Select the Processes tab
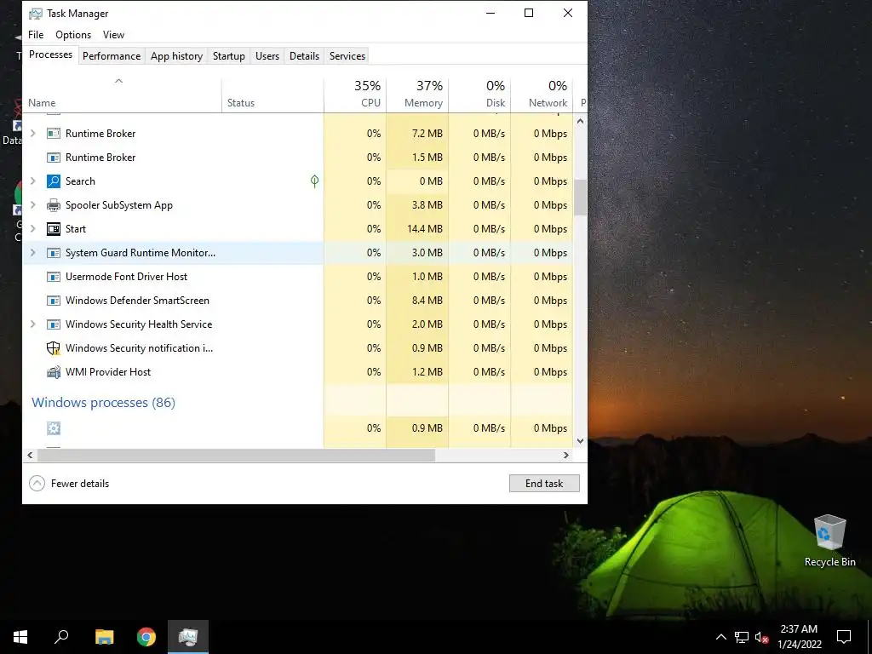This screenshot has height=654, width=872. (x=50, y=54)
